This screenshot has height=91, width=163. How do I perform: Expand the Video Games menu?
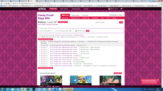point(64,9)
